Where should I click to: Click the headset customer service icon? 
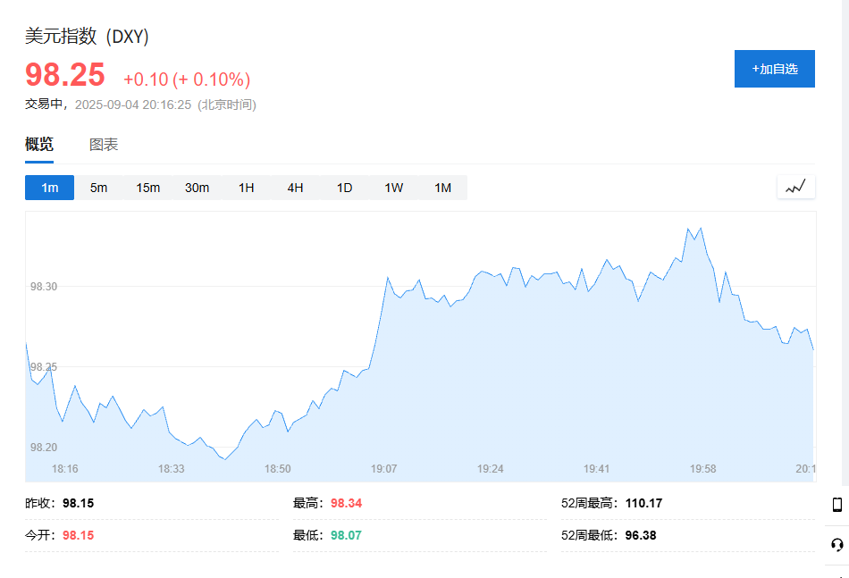point(837,544)
